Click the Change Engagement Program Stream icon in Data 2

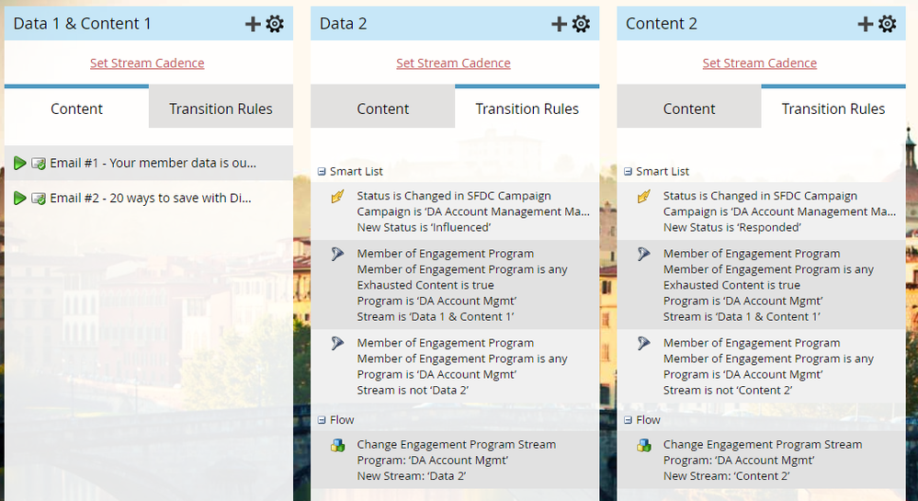point(338,445)
